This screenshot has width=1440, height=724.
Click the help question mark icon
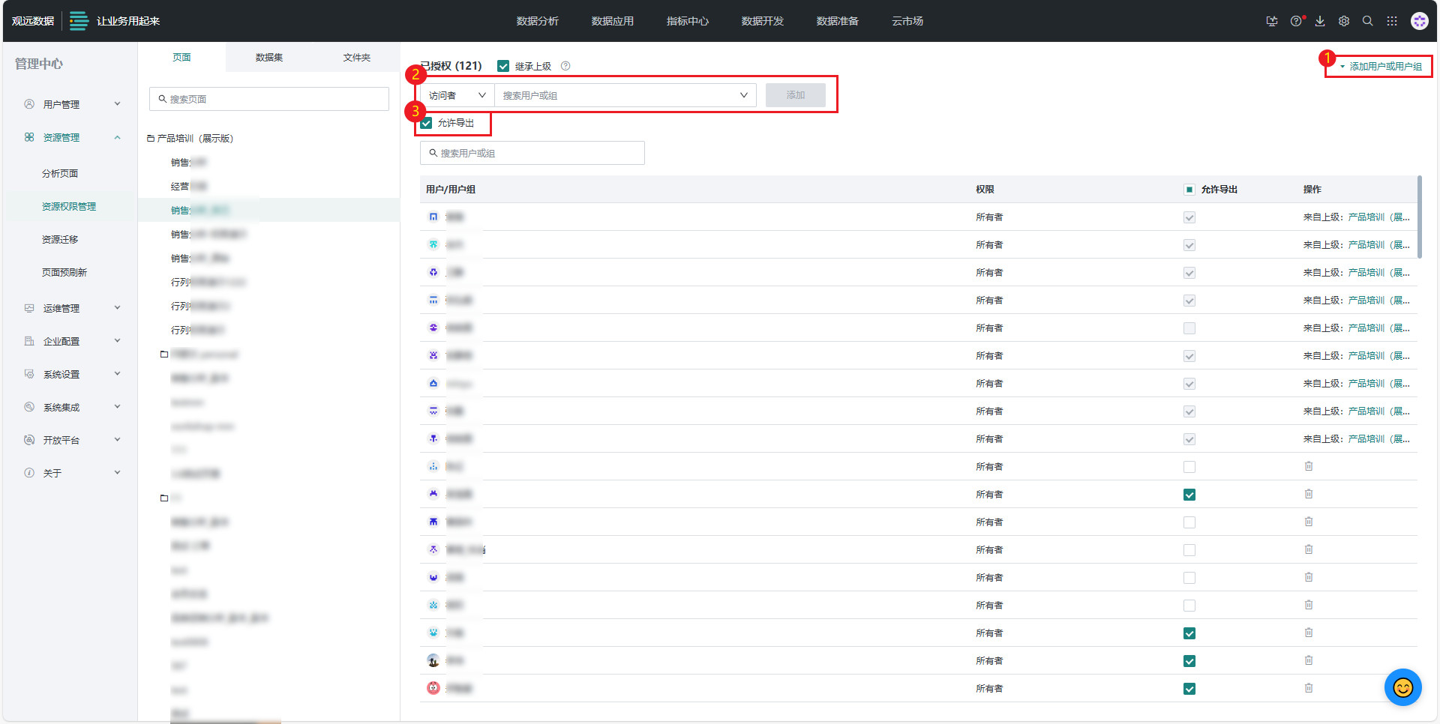pos(1295,21)
